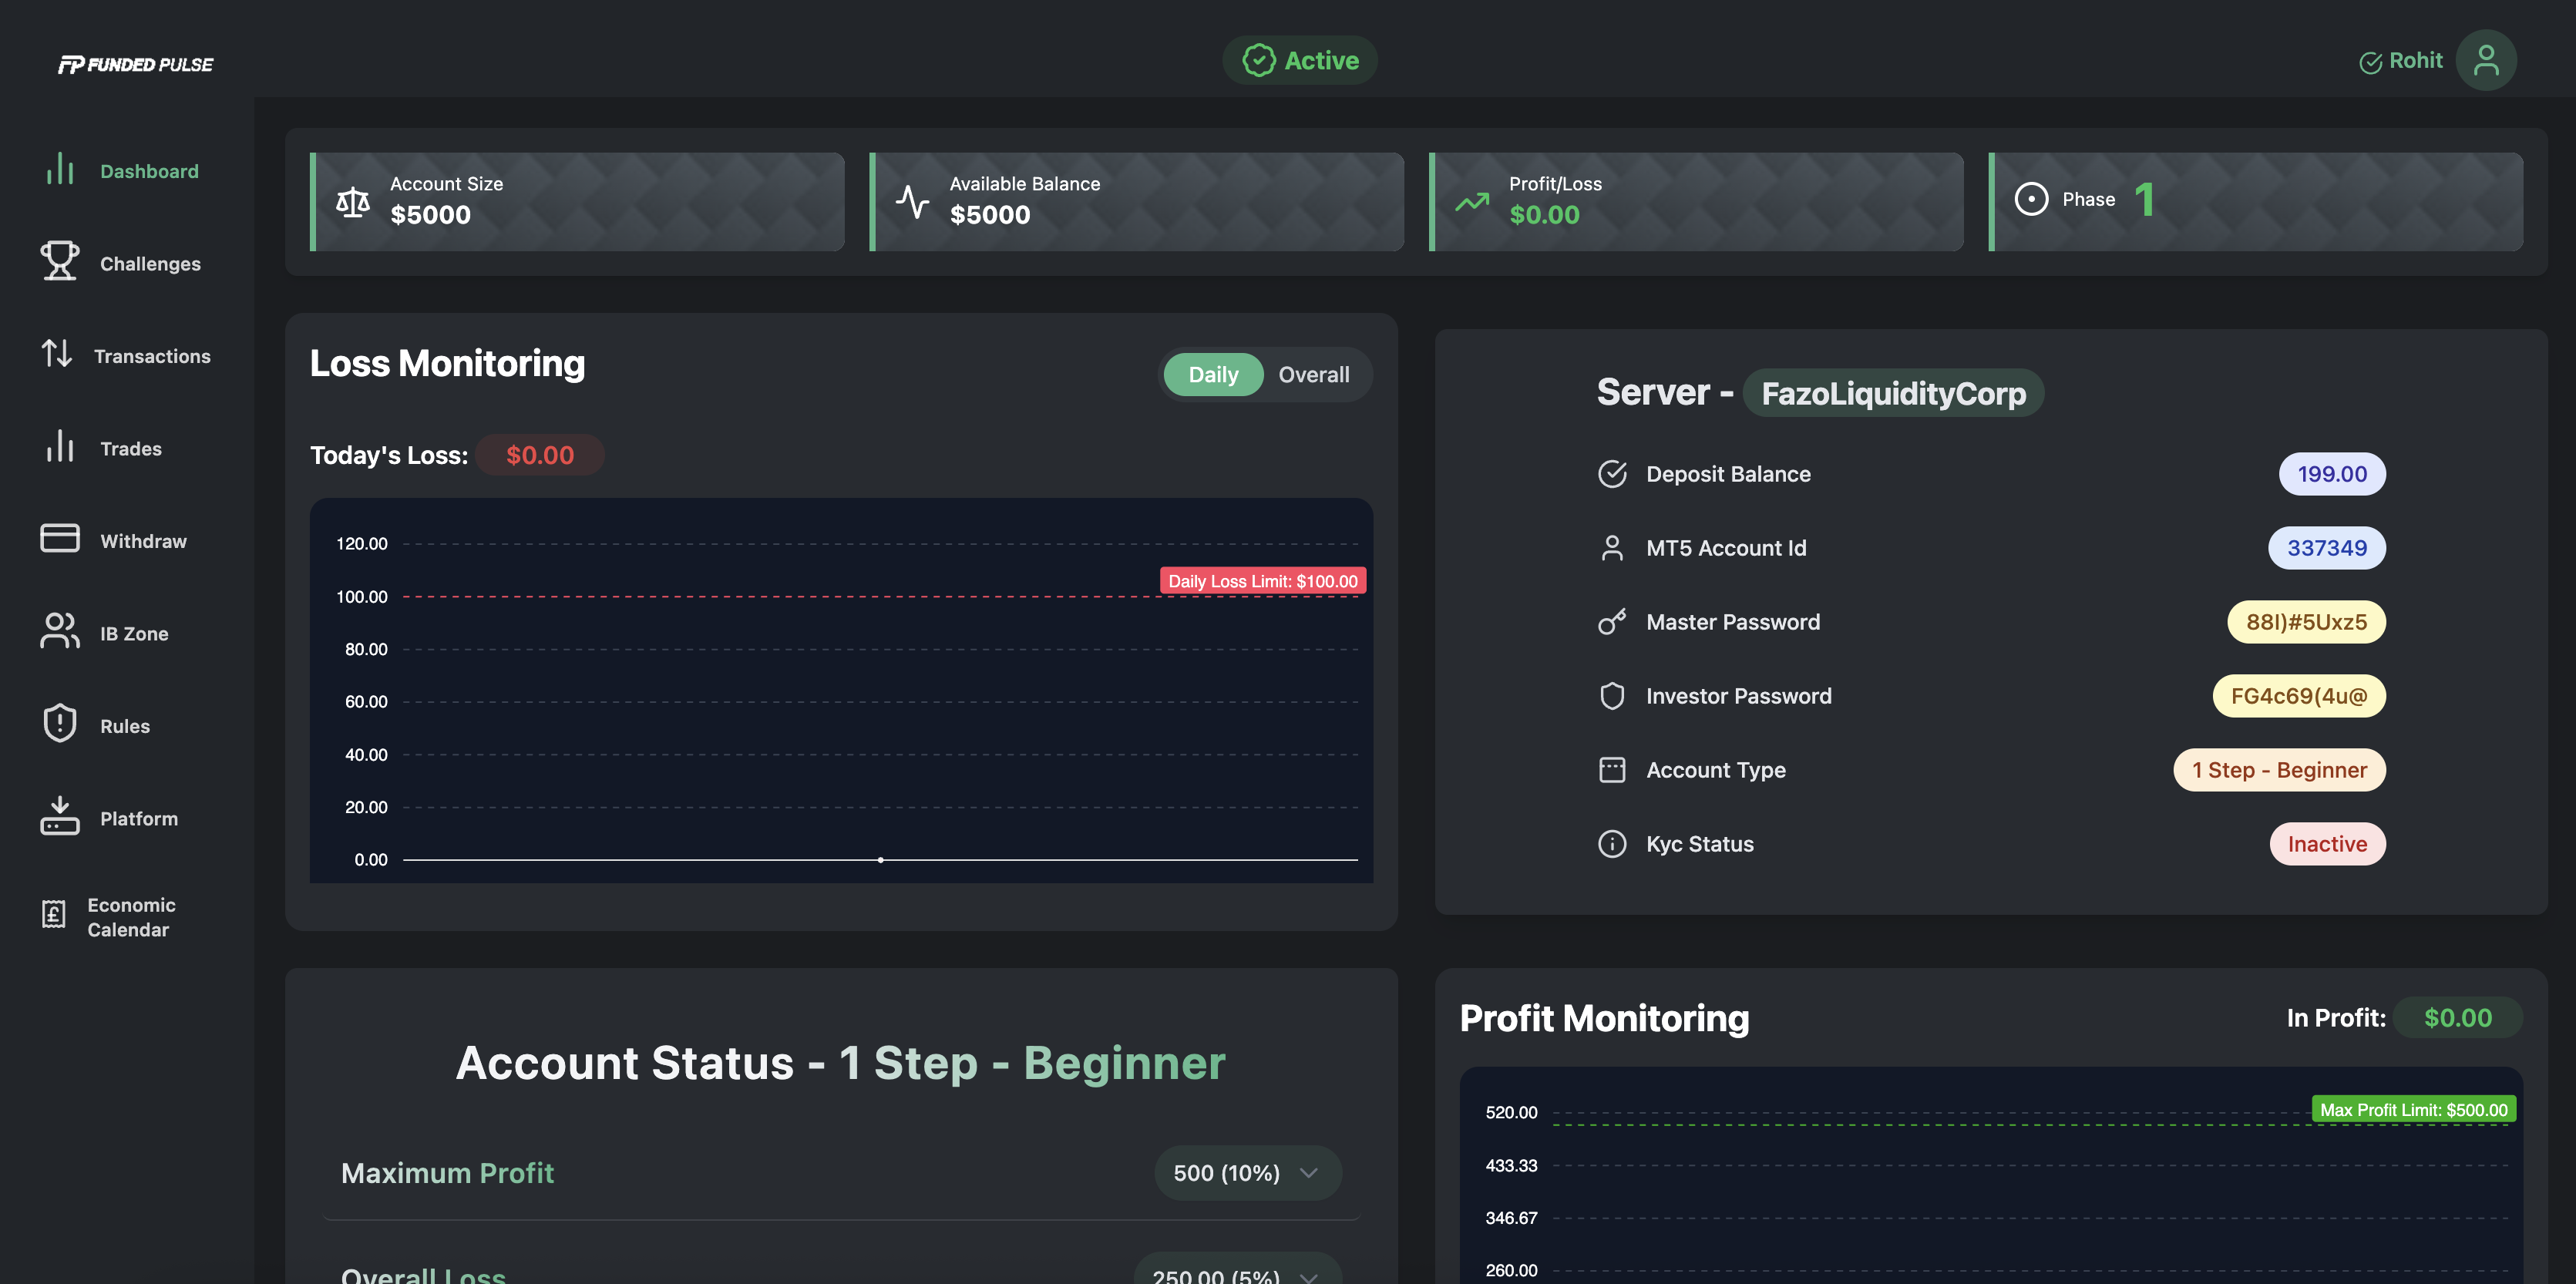Click the Withdraw credit card icon
Viewport: 2576px width, 1284px height.
[60, 539]
